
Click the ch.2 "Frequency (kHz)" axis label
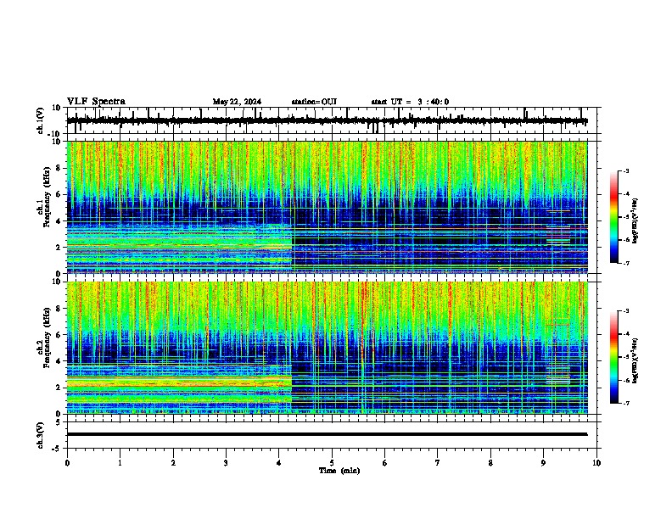coord(47,338)
